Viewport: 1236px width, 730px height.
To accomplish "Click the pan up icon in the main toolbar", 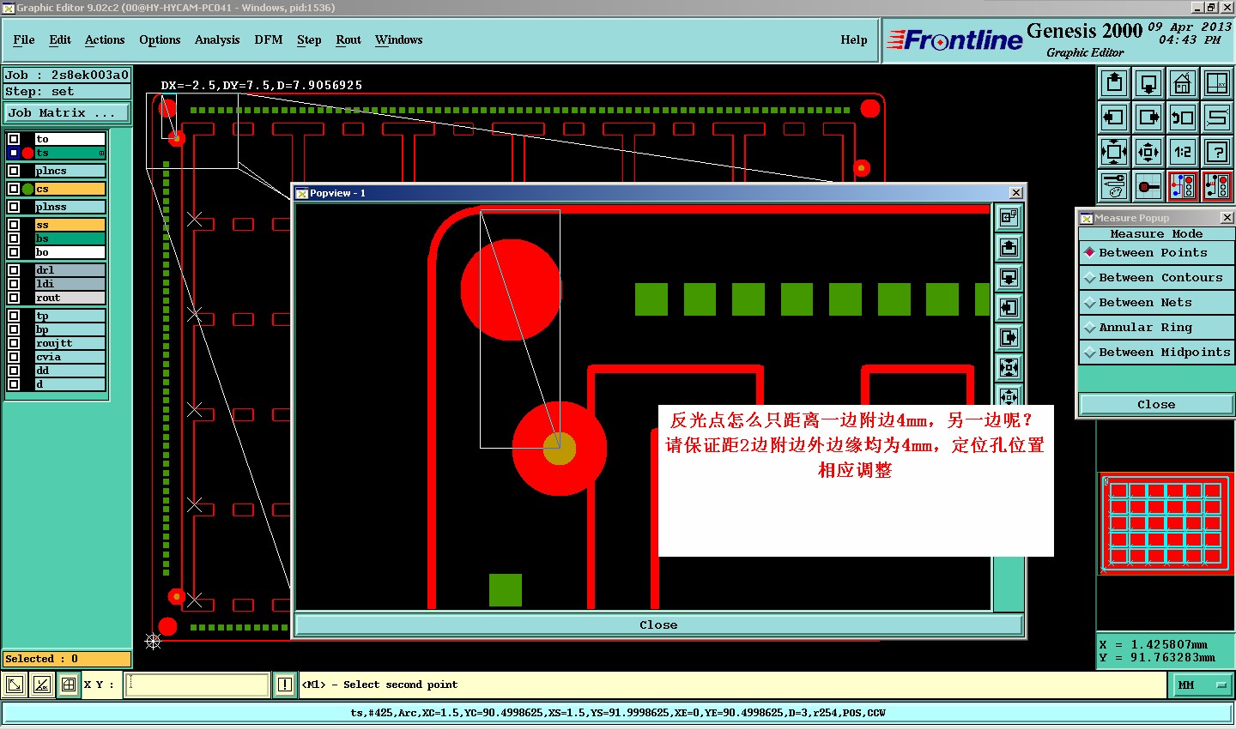I will pyautogui.click(x=1114, y=83).
